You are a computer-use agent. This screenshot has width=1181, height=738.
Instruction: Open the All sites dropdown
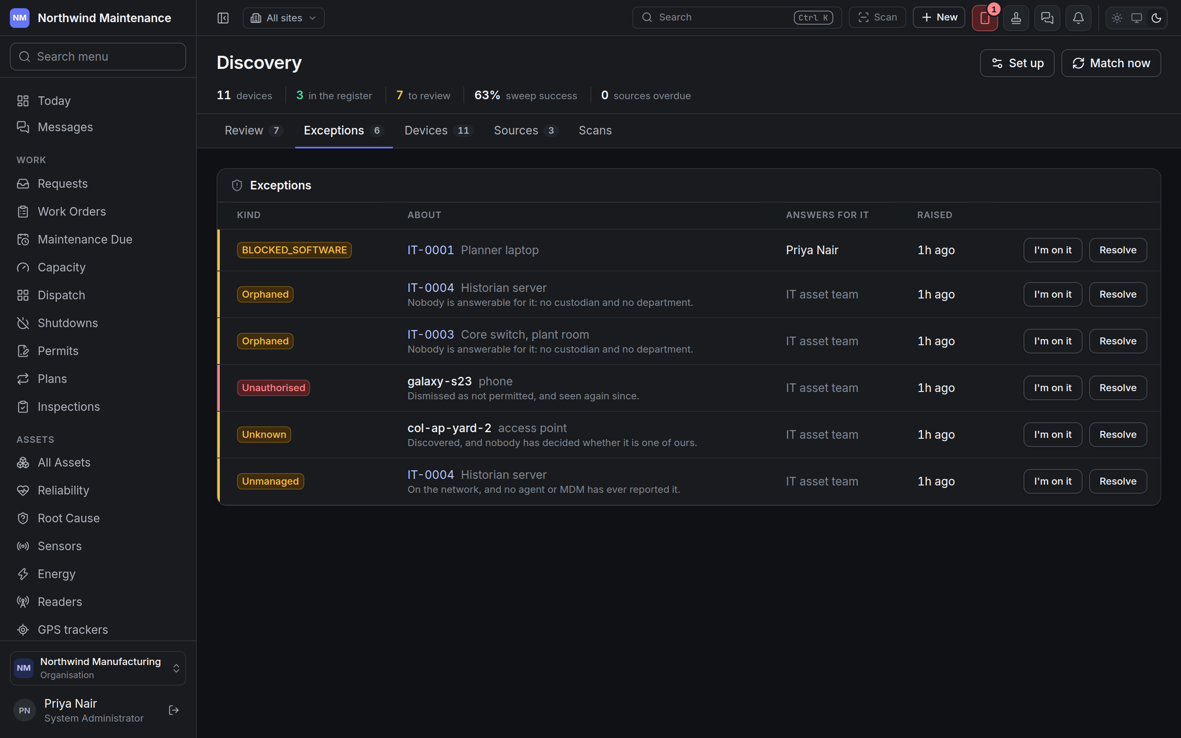(x=283, y=18)
